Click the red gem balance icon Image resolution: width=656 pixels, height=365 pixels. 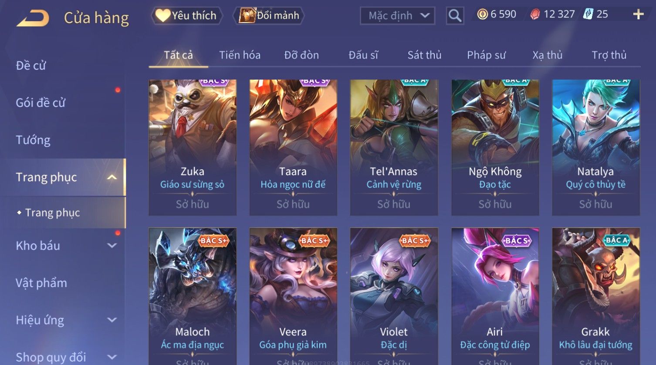click(x=535, y=15)
